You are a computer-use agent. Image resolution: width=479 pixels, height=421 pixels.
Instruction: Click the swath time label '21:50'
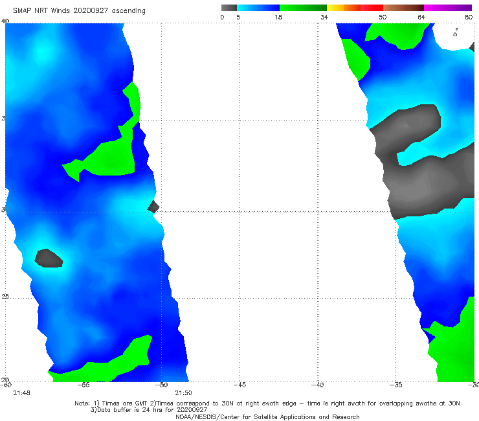point(183,393)
